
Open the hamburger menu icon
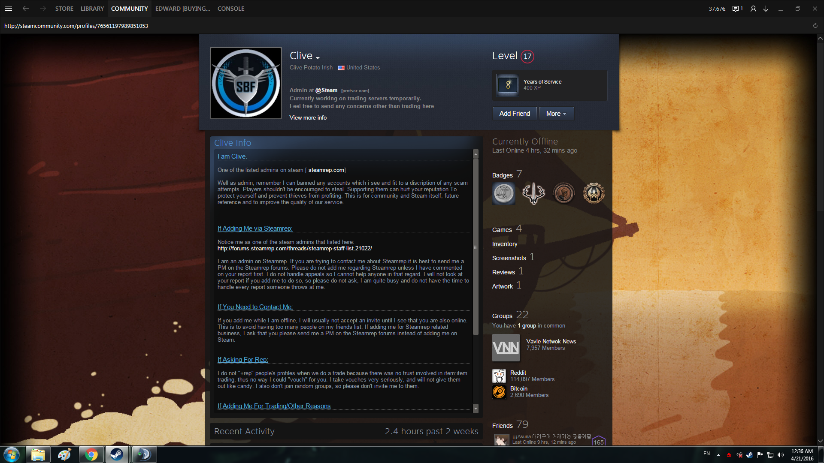click(x=8, y=9)
